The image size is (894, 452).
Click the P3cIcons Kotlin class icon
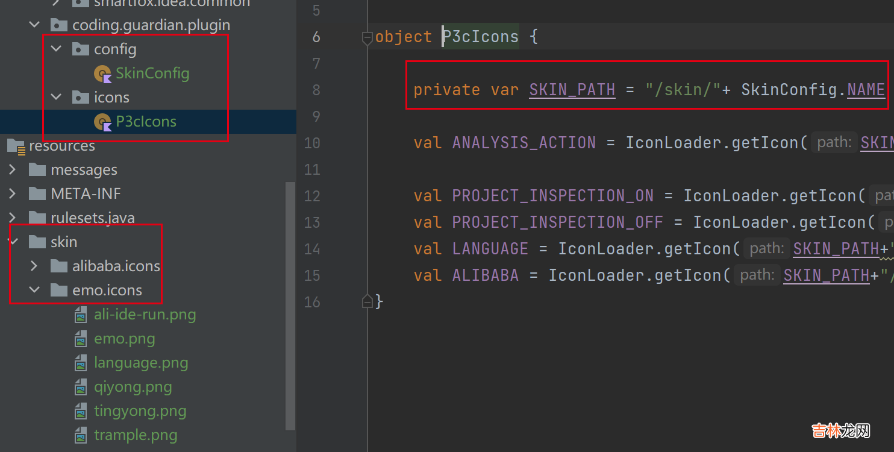coord(103,122)
